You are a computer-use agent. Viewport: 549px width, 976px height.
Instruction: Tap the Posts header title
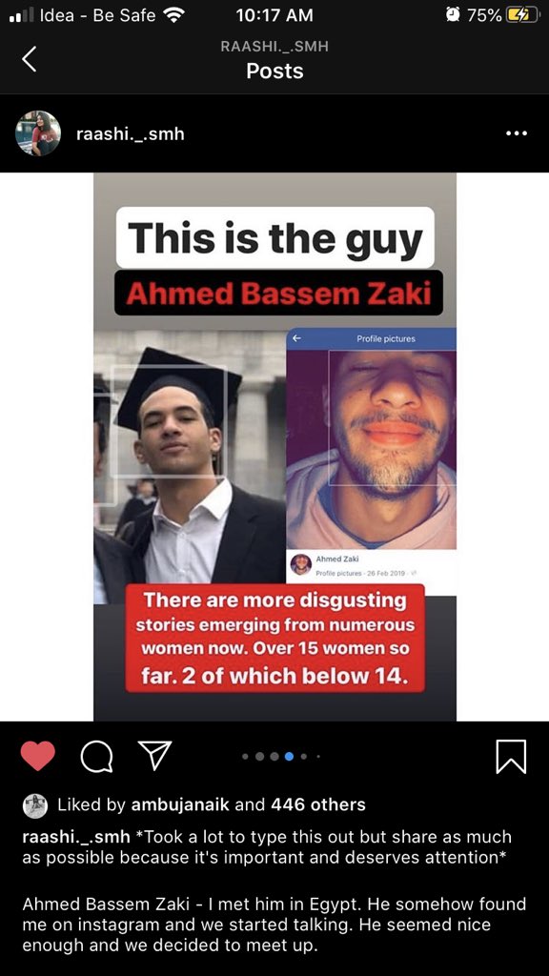[x=274, y=71]
